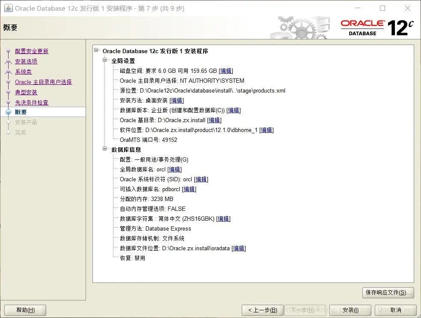The height and width of the screenshot is (318, 421).
Task: Edit the 软件位置 dbhome_1 path
Action: coord(267,130)
